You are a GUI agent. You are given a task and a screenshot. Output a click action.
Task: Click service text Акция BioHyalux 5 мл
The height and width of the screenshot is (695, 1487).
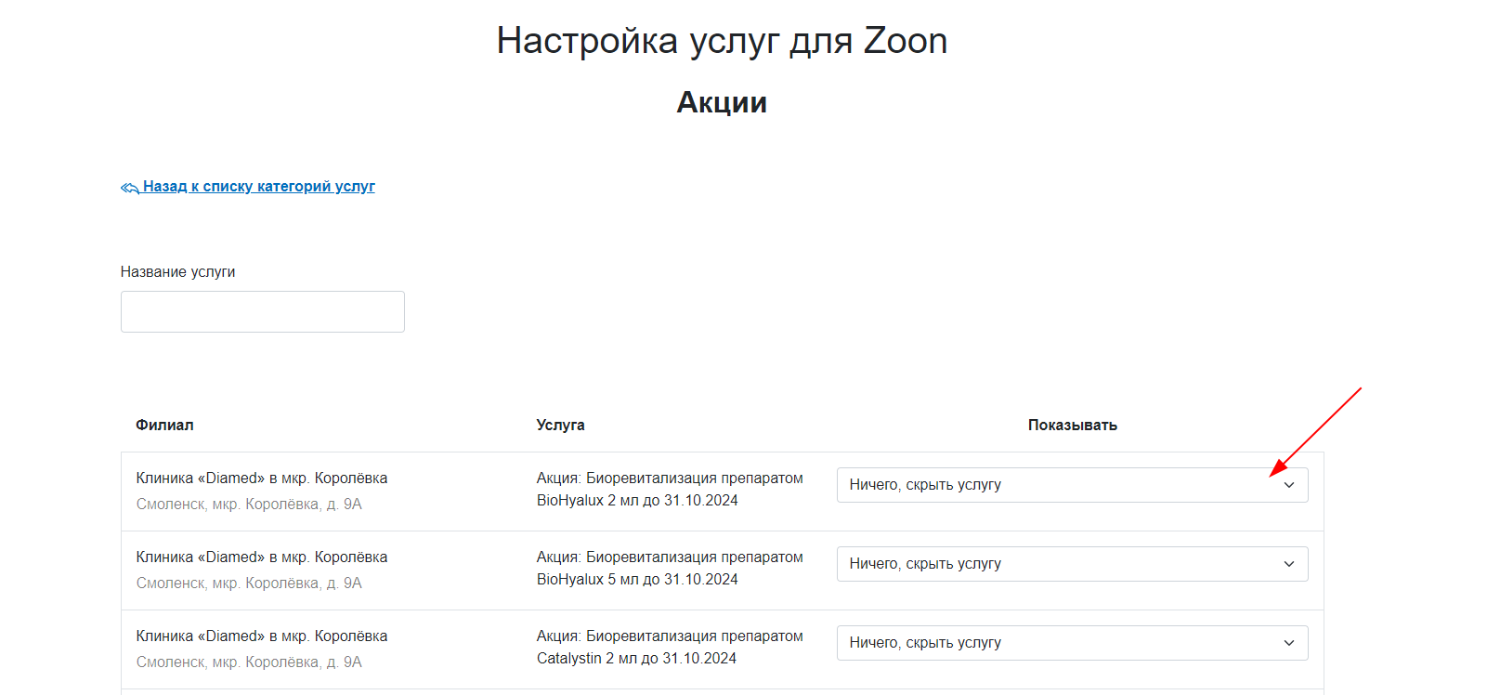coord(670,568)
